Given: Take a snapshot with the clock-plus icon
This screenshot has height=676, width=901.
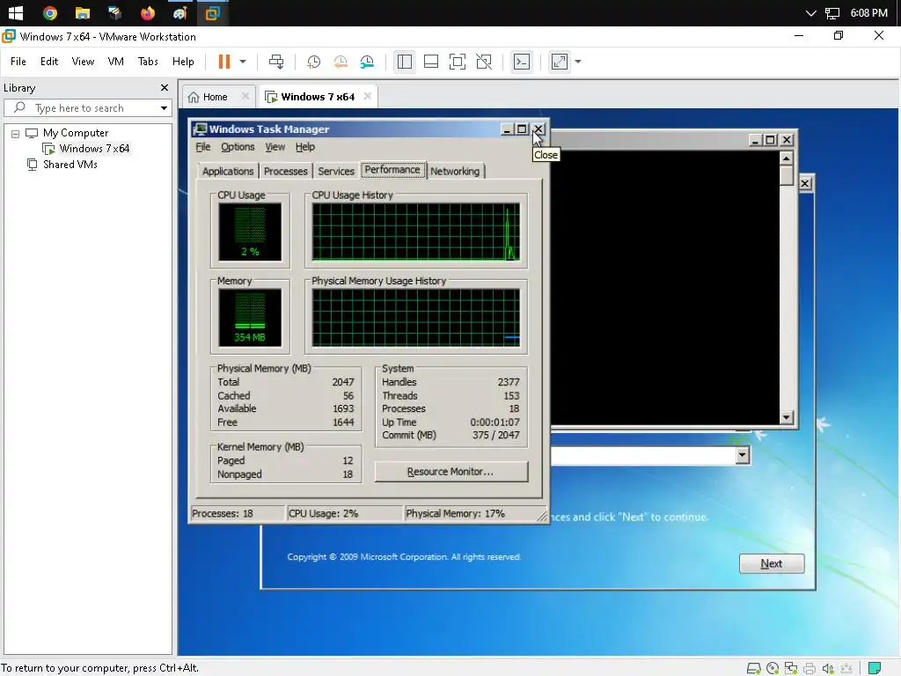Looking at the screenshot, I should click(x=314, y=62).
